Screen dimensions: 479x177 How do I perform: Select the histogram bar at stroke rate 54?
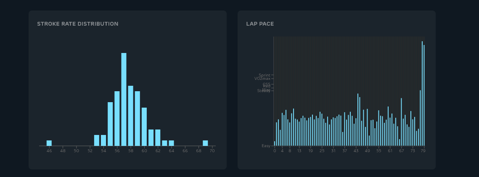click(x=103, y=140)
